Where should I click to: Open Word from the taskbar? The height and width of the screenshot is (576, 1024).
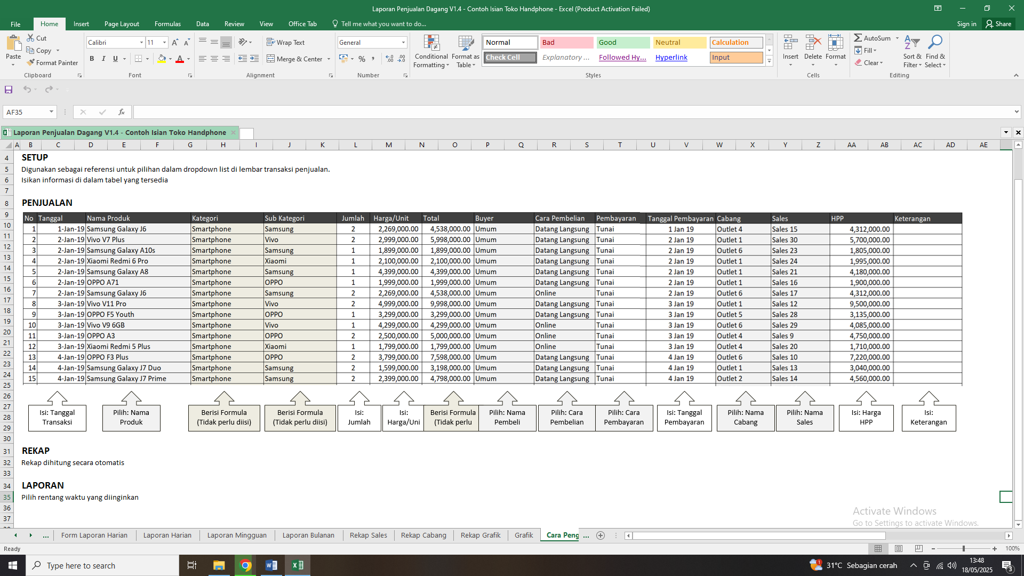(271, 565)
